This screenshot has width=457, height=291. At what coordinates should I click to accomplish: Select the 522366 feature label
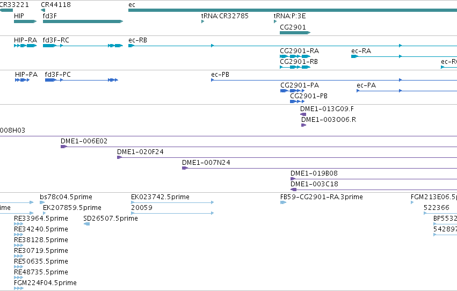pyautogui.click(x=436, y=208)
